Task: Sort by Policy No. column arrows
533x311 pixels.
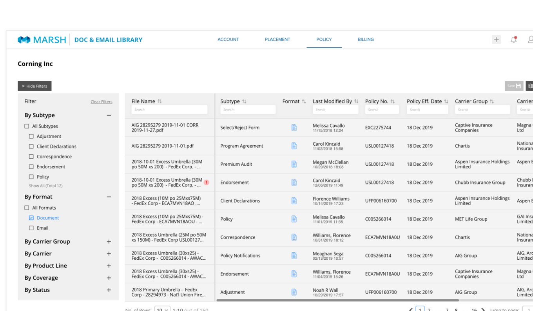Action: pyautogui.click(x=393, y=101)
